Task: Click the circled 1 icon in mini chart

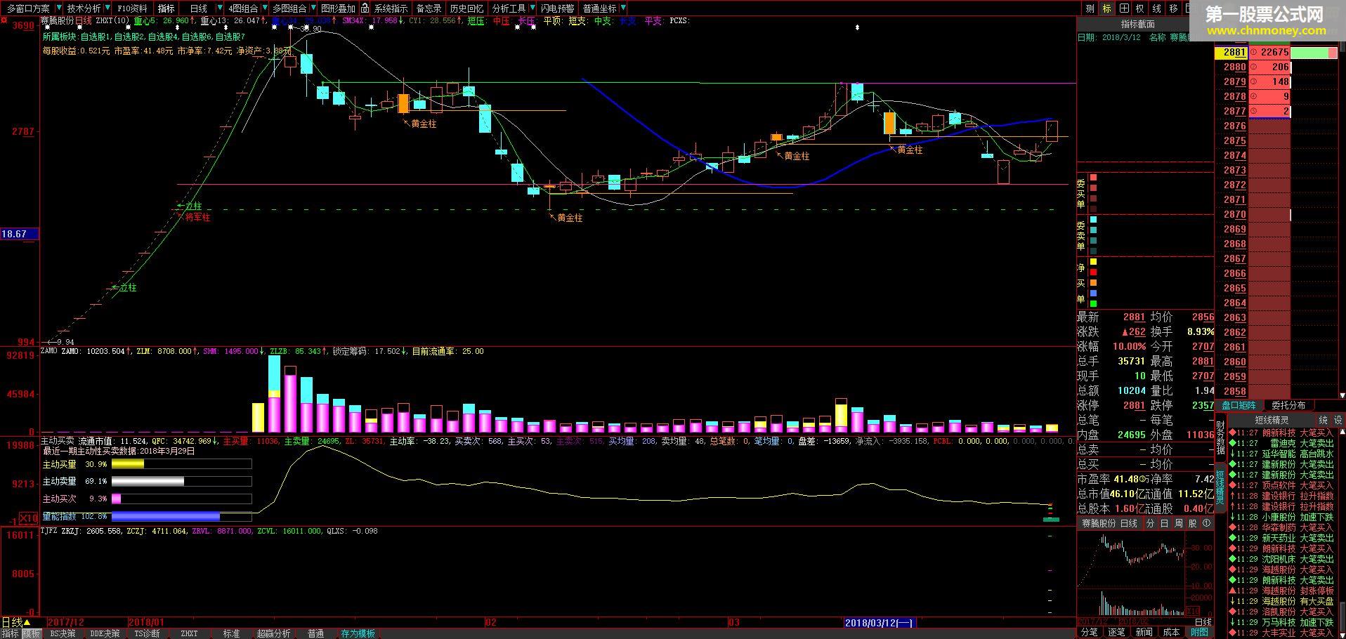Action: click(x=1207, y=524)
